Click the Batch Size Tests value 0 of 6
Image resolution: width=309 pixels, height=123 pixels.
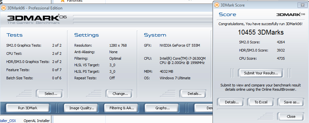(x=57, y=78)
